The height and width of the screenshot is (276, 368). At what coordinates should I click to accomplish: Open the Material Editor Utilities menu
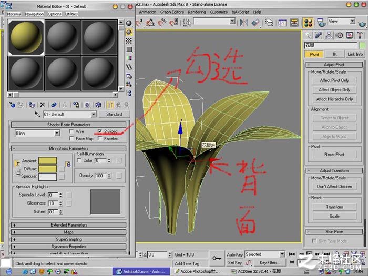click(71, 14)
